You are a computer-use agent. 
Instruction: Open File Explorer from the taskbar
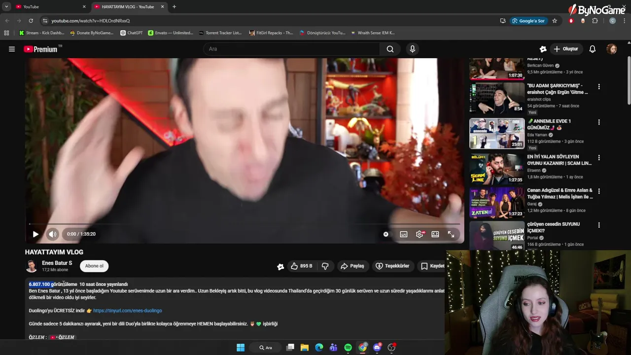[x=305, y=348]
